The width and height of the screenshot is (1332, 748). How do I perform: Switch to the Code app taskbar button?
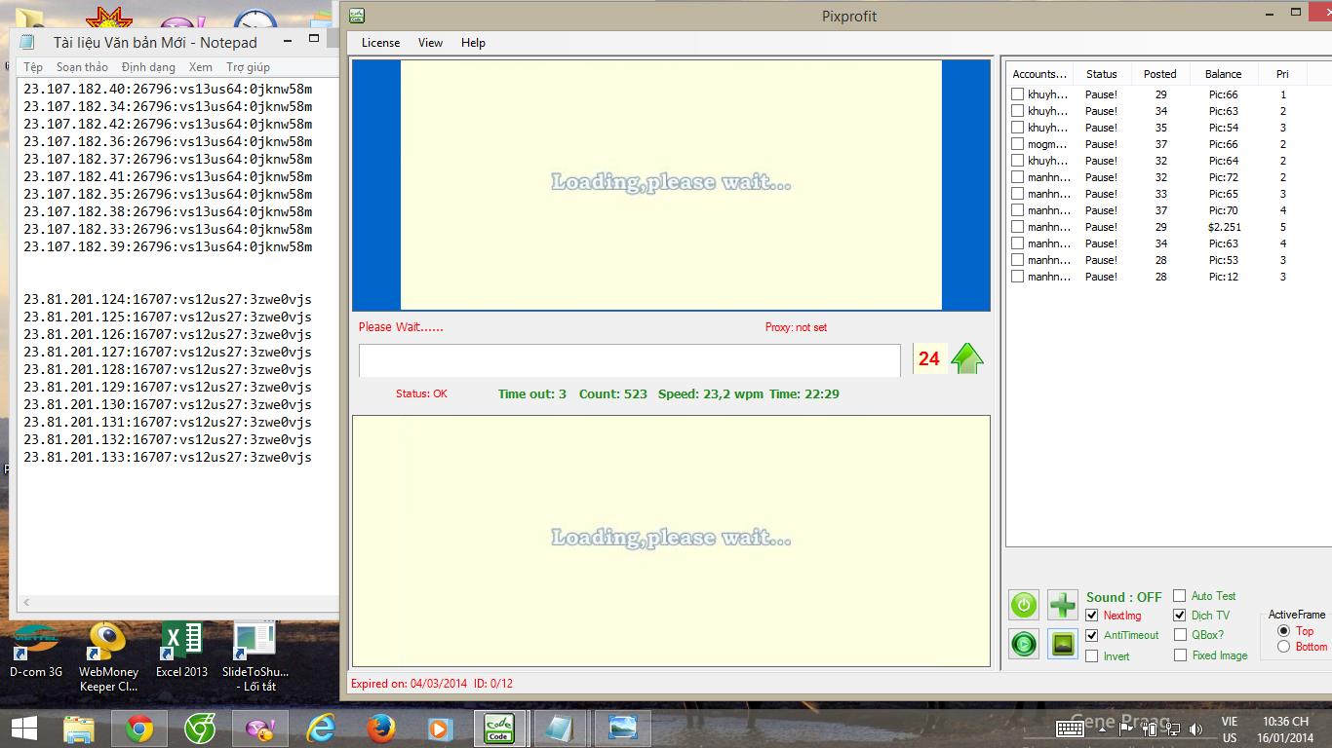click(499, 728)
